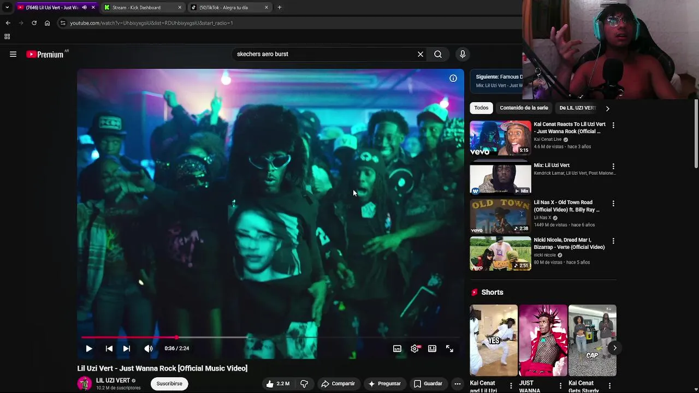This screenshot has height=393, width=699.
Task: Go to browser home page
Action: coord(47,23)
